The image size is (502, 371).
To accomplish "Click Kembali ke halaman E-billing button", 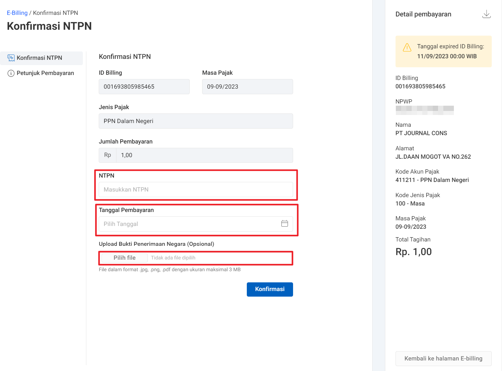I will 443,359.
